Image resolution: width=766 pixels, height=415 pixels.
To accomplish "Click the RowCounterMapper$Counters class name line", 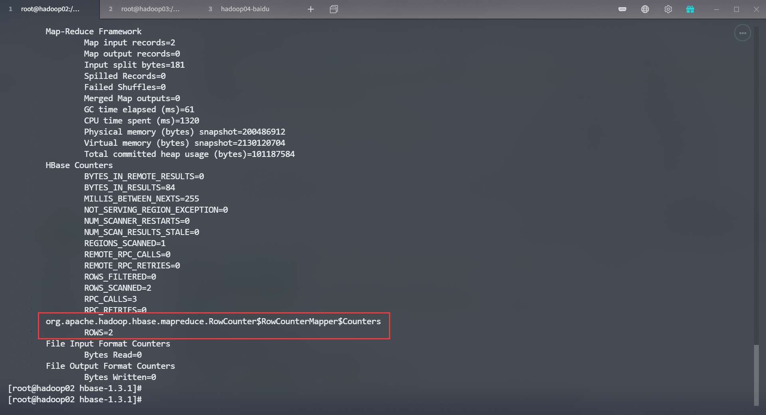I will pyautogui.click(x=213, y=321).
